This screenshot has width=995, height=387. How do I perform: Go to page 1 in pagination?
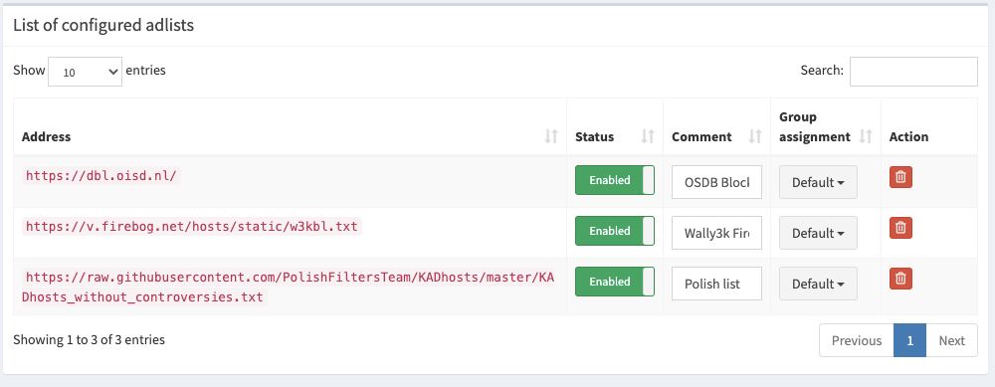pyautogui.click(x=910, y=340)
